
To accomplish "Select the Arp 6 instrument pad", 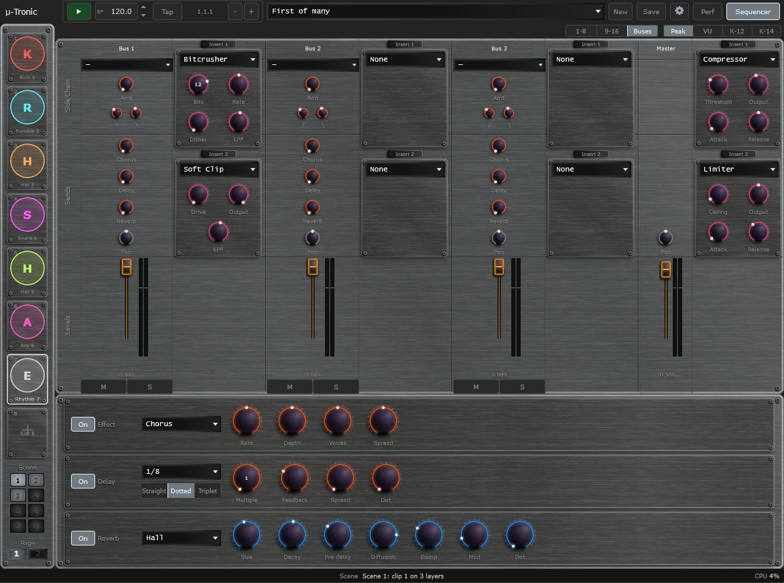I will (27, 322).
